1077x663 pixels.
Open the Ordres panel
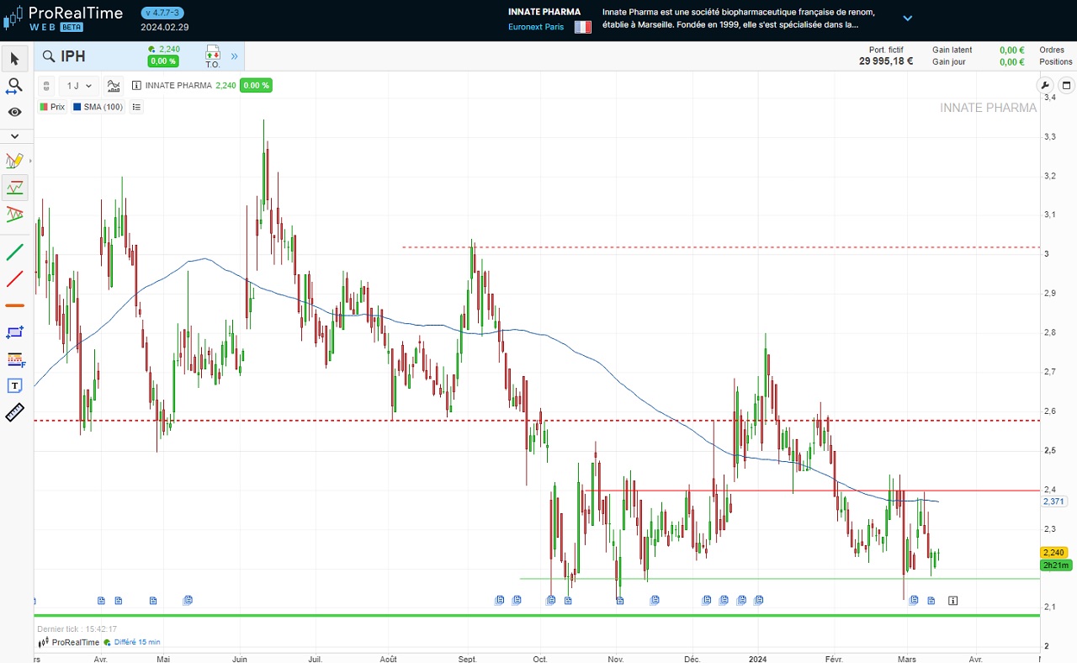click(x=1052, y=50)
